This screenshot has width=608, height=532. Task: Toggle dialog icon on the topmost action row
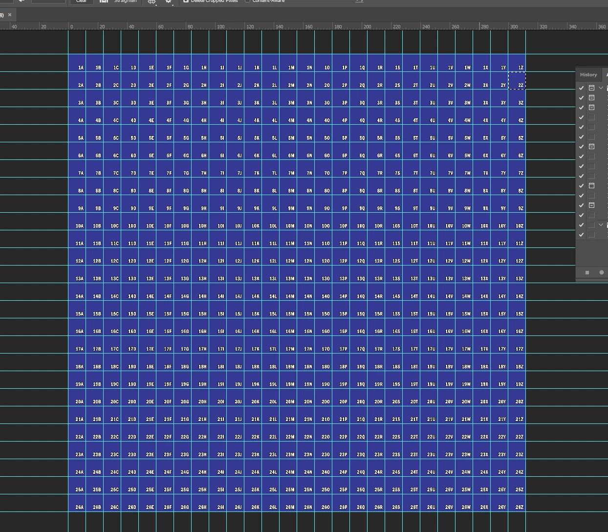pos(591,88)
